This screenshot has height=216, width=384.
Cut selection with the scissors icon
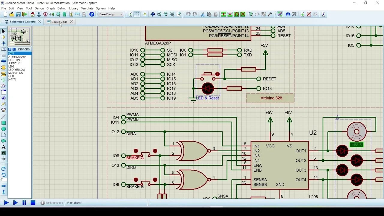click(202, 14)
